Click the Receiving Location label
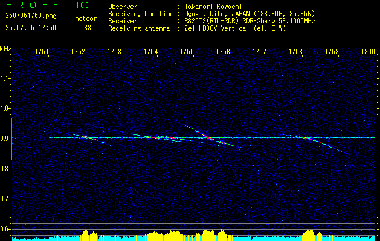380x241 pixels. 141,14
